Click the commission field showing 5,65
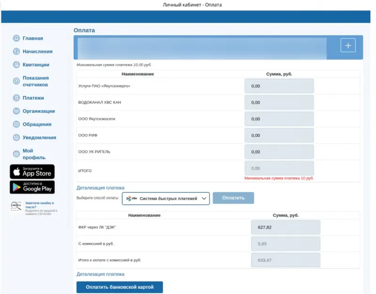 point(286,244)
